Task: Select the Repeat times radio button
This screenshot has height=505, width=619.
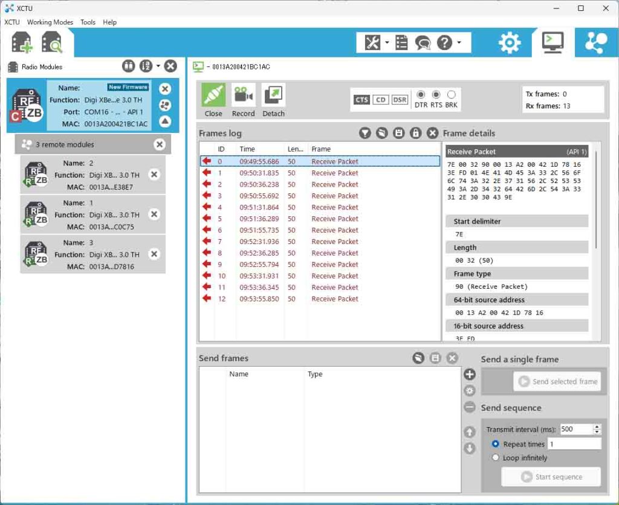Action: click(496, 444)
